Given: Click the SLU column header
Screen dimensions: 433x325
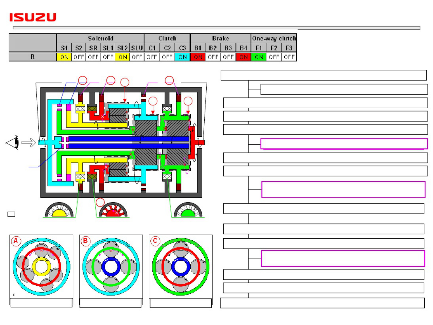Looking at the screenshot, I should [x=137, y=48].
